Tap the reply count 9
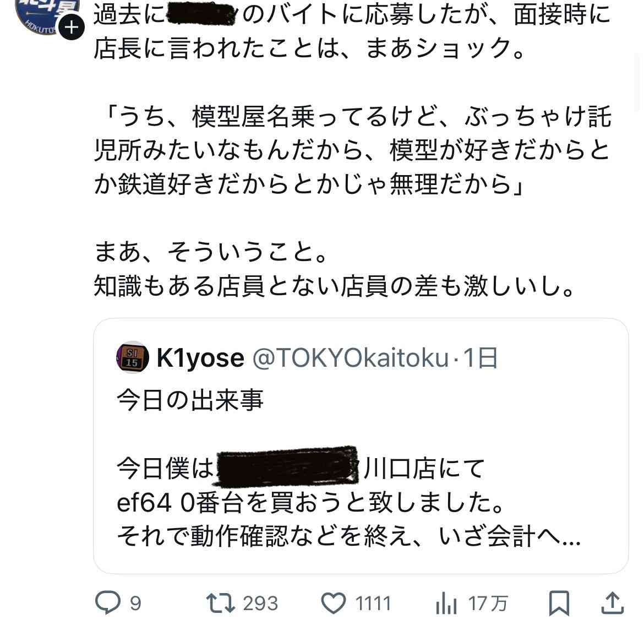 click(135, 604)
